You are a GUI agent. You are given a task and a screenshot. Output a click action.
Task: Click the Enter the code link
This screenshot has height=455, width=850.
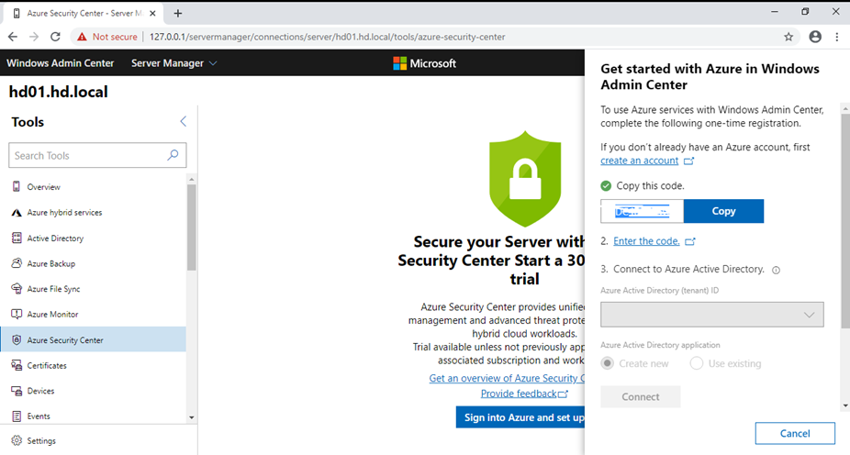point(646,241)
